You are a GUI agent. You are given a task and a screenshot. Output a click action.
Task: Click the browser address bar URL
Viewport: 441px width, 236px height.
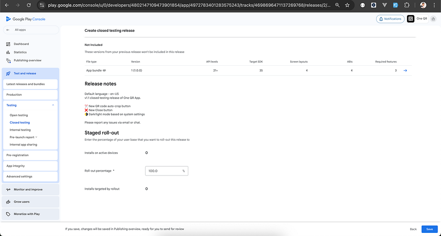pos(188,5)
